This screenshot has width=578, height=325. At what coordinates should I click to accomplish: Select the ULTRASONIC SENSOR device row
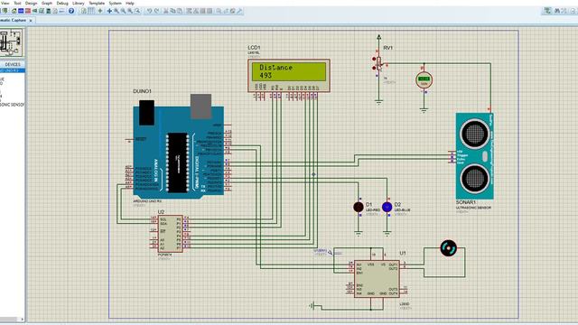pyautogui.click(x=13, y=105)
